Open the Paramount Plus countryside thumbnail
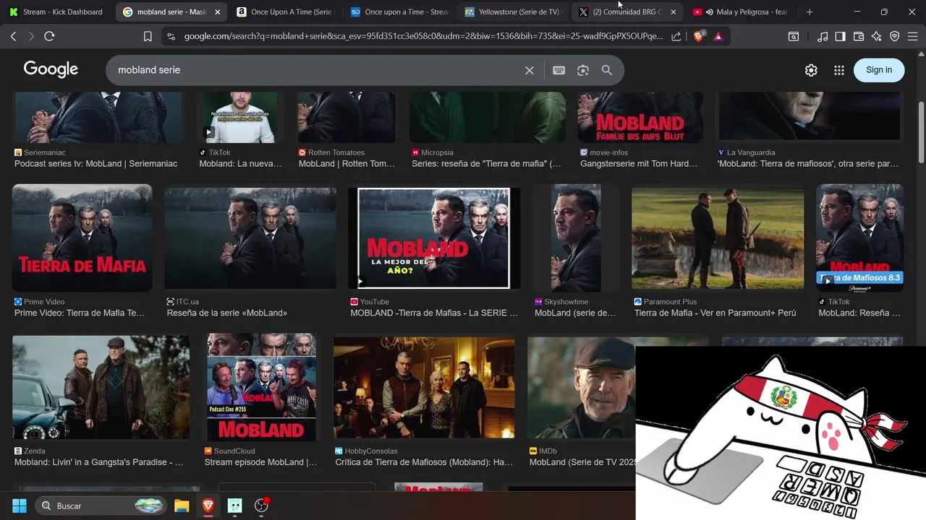 click(718, 238)
